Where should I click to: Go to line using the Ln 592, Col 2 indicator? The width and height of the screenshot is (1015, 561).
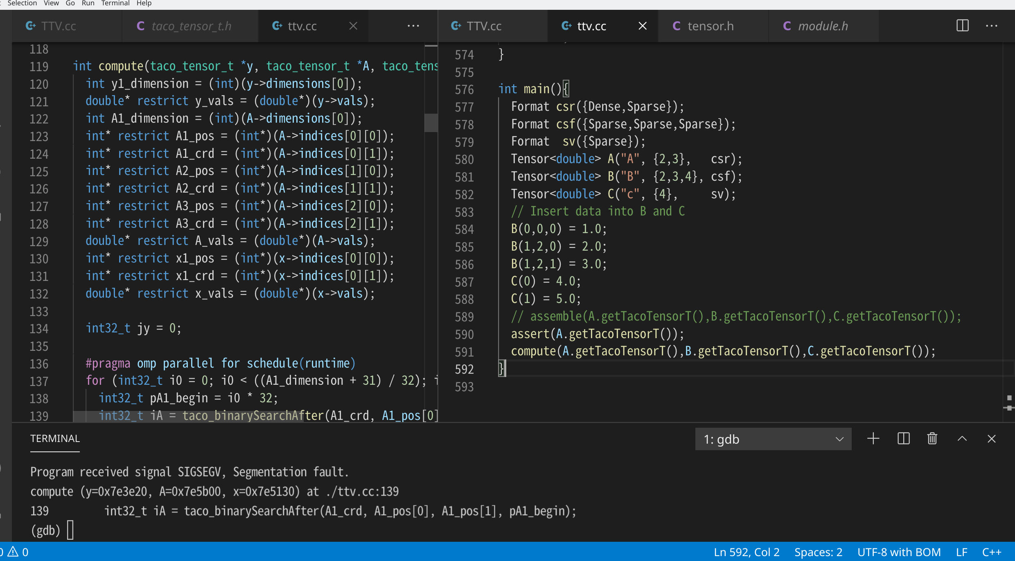[746, 551]
